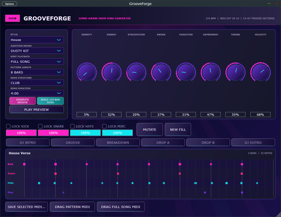Click Save Selected MIDI button

click(27, 207)
